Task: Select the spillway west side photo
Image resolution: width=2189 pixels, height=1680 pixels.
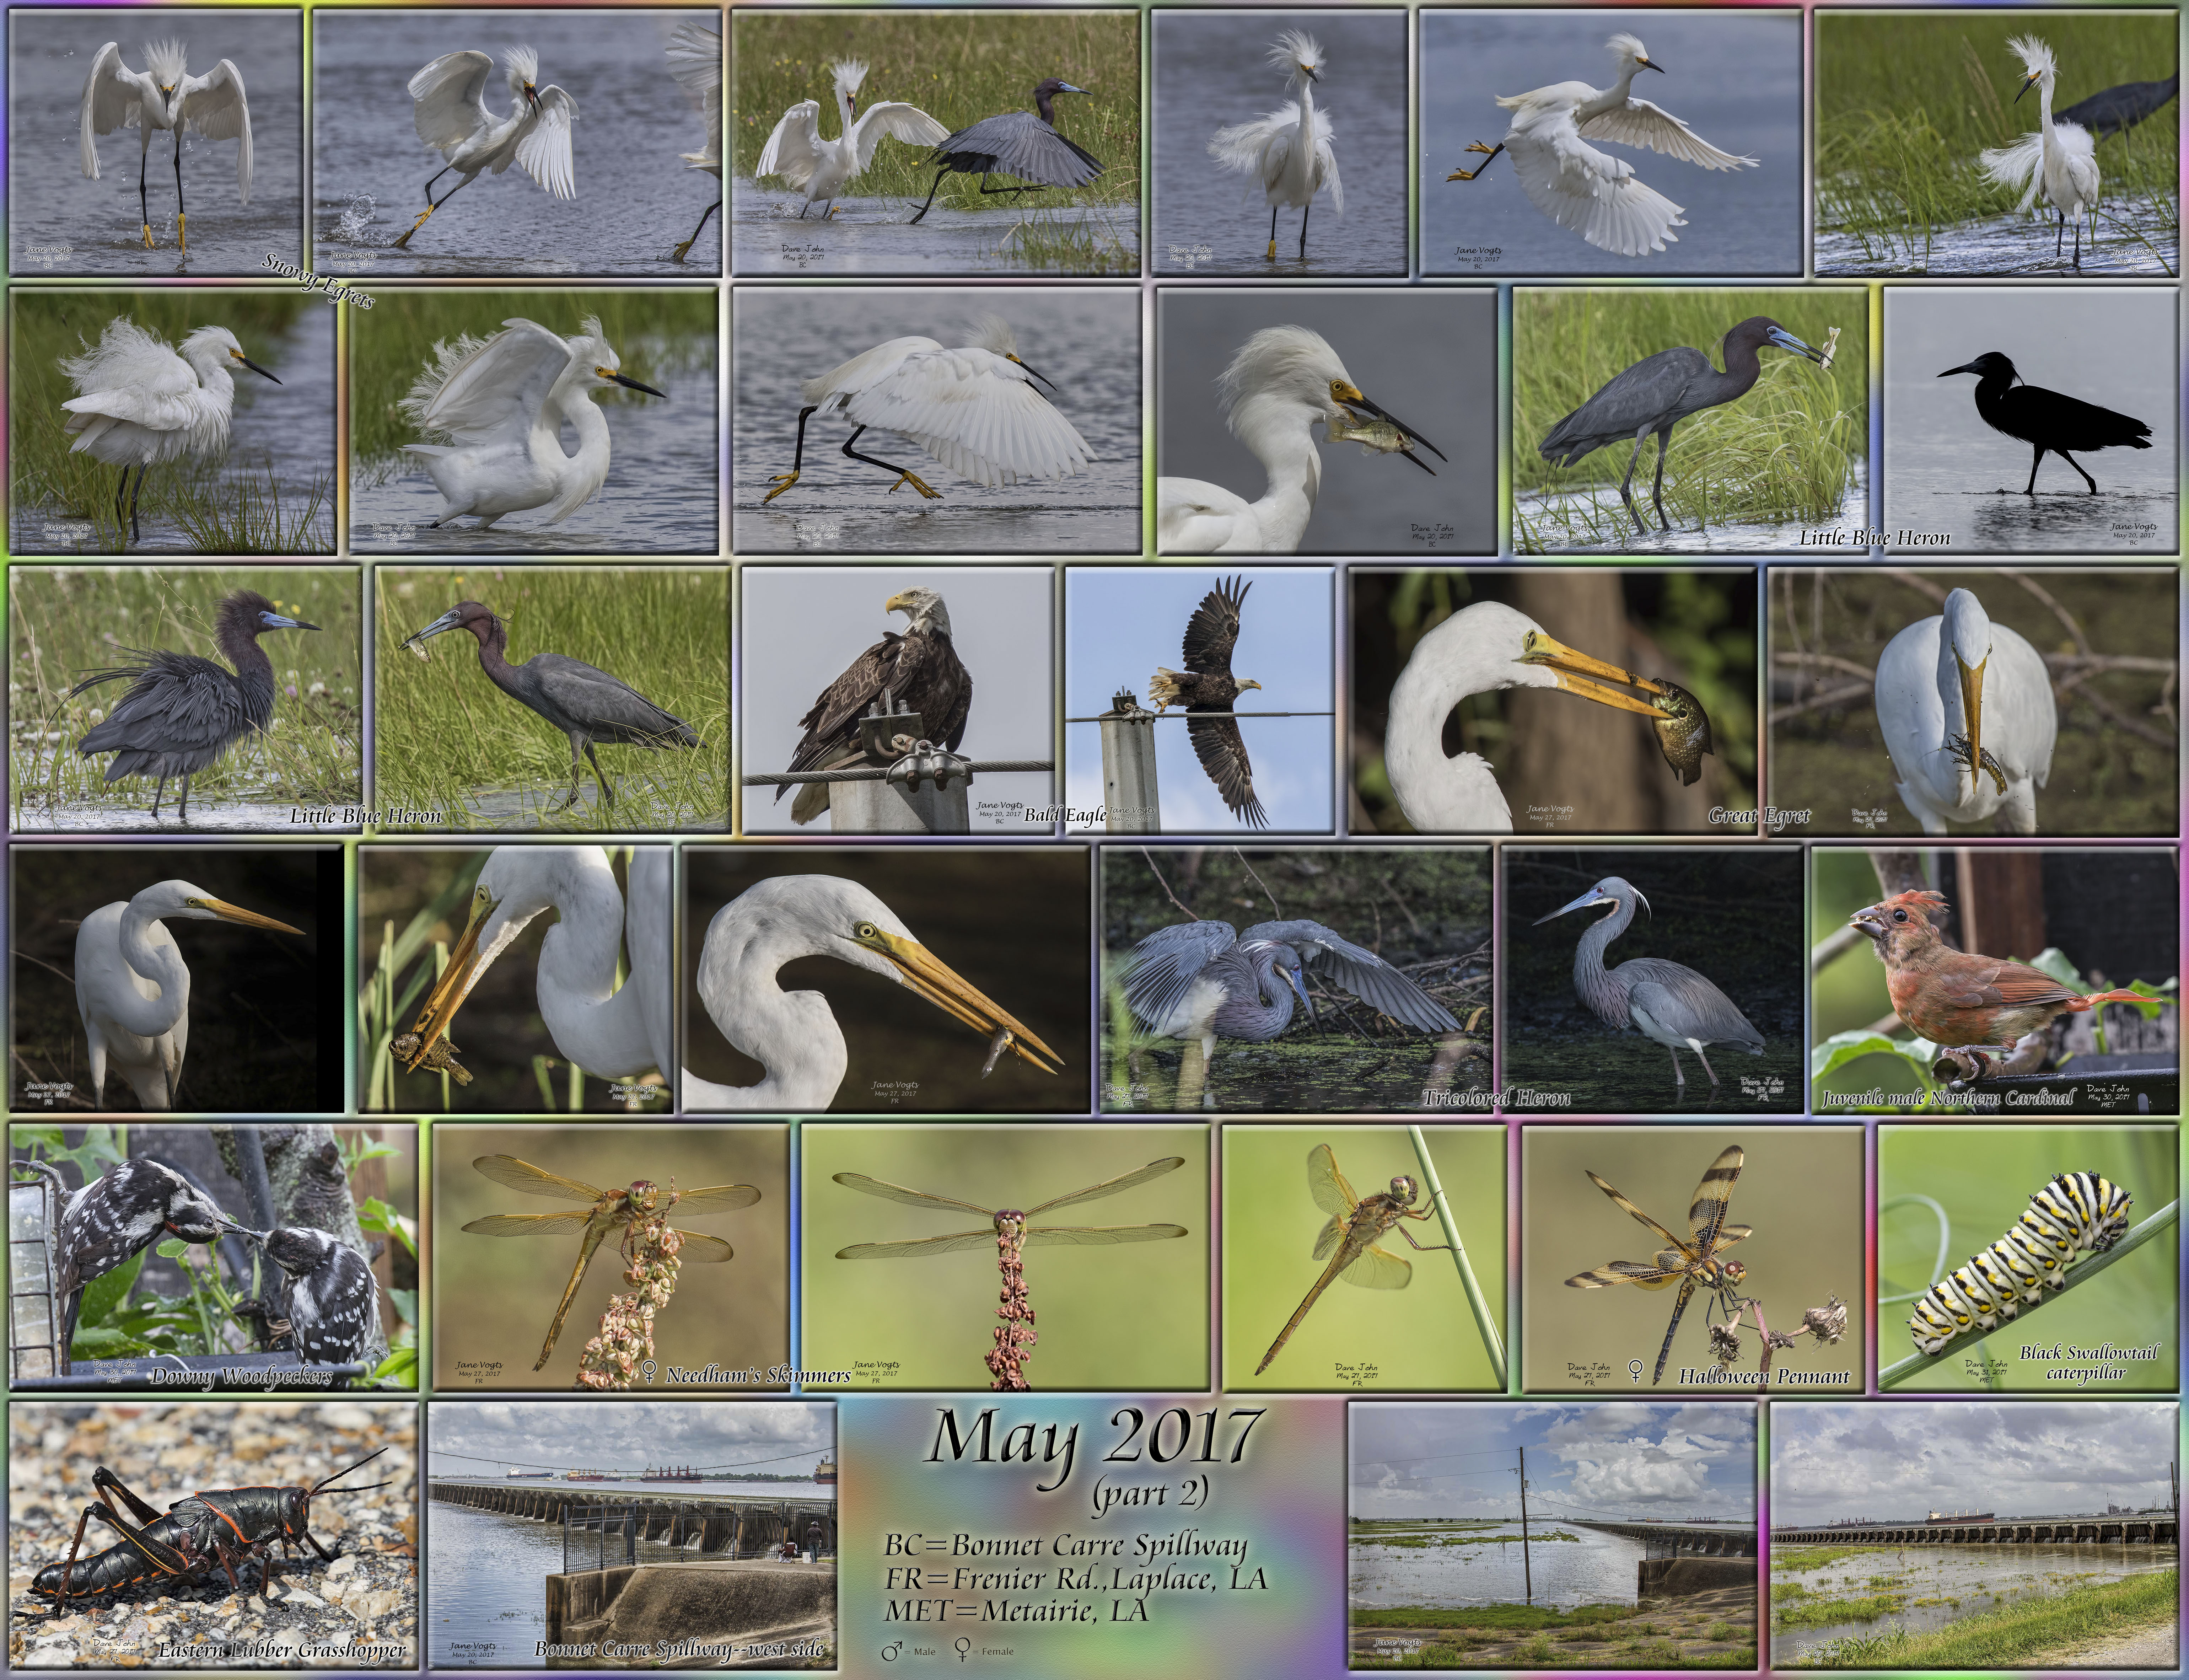Action: pyautogui.click(x=631, y=1536)
